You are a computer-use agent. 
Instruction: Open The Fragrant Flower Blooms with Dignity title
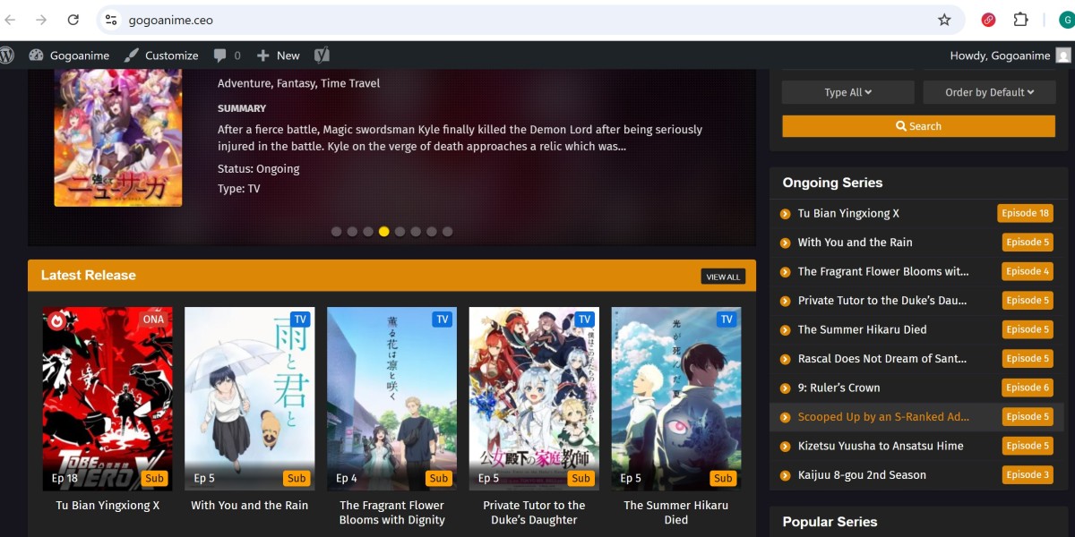(x=392, y=513)
